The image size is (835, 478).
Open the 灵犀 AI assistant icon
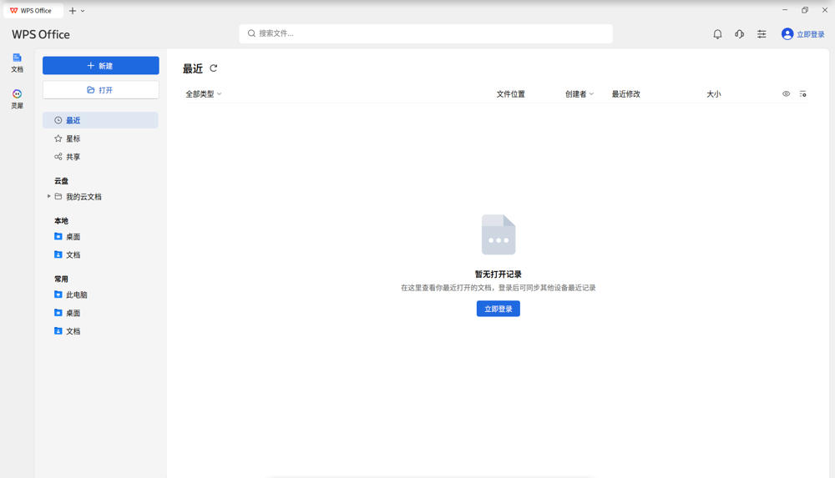[17, 99]
